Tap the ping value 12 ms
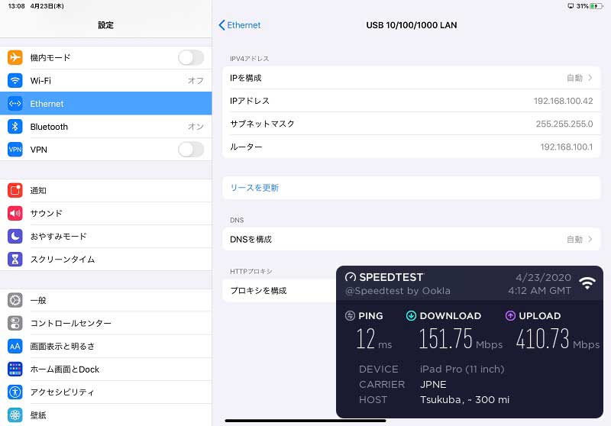This screenshot has height=426, width=611. coord(373,339)
